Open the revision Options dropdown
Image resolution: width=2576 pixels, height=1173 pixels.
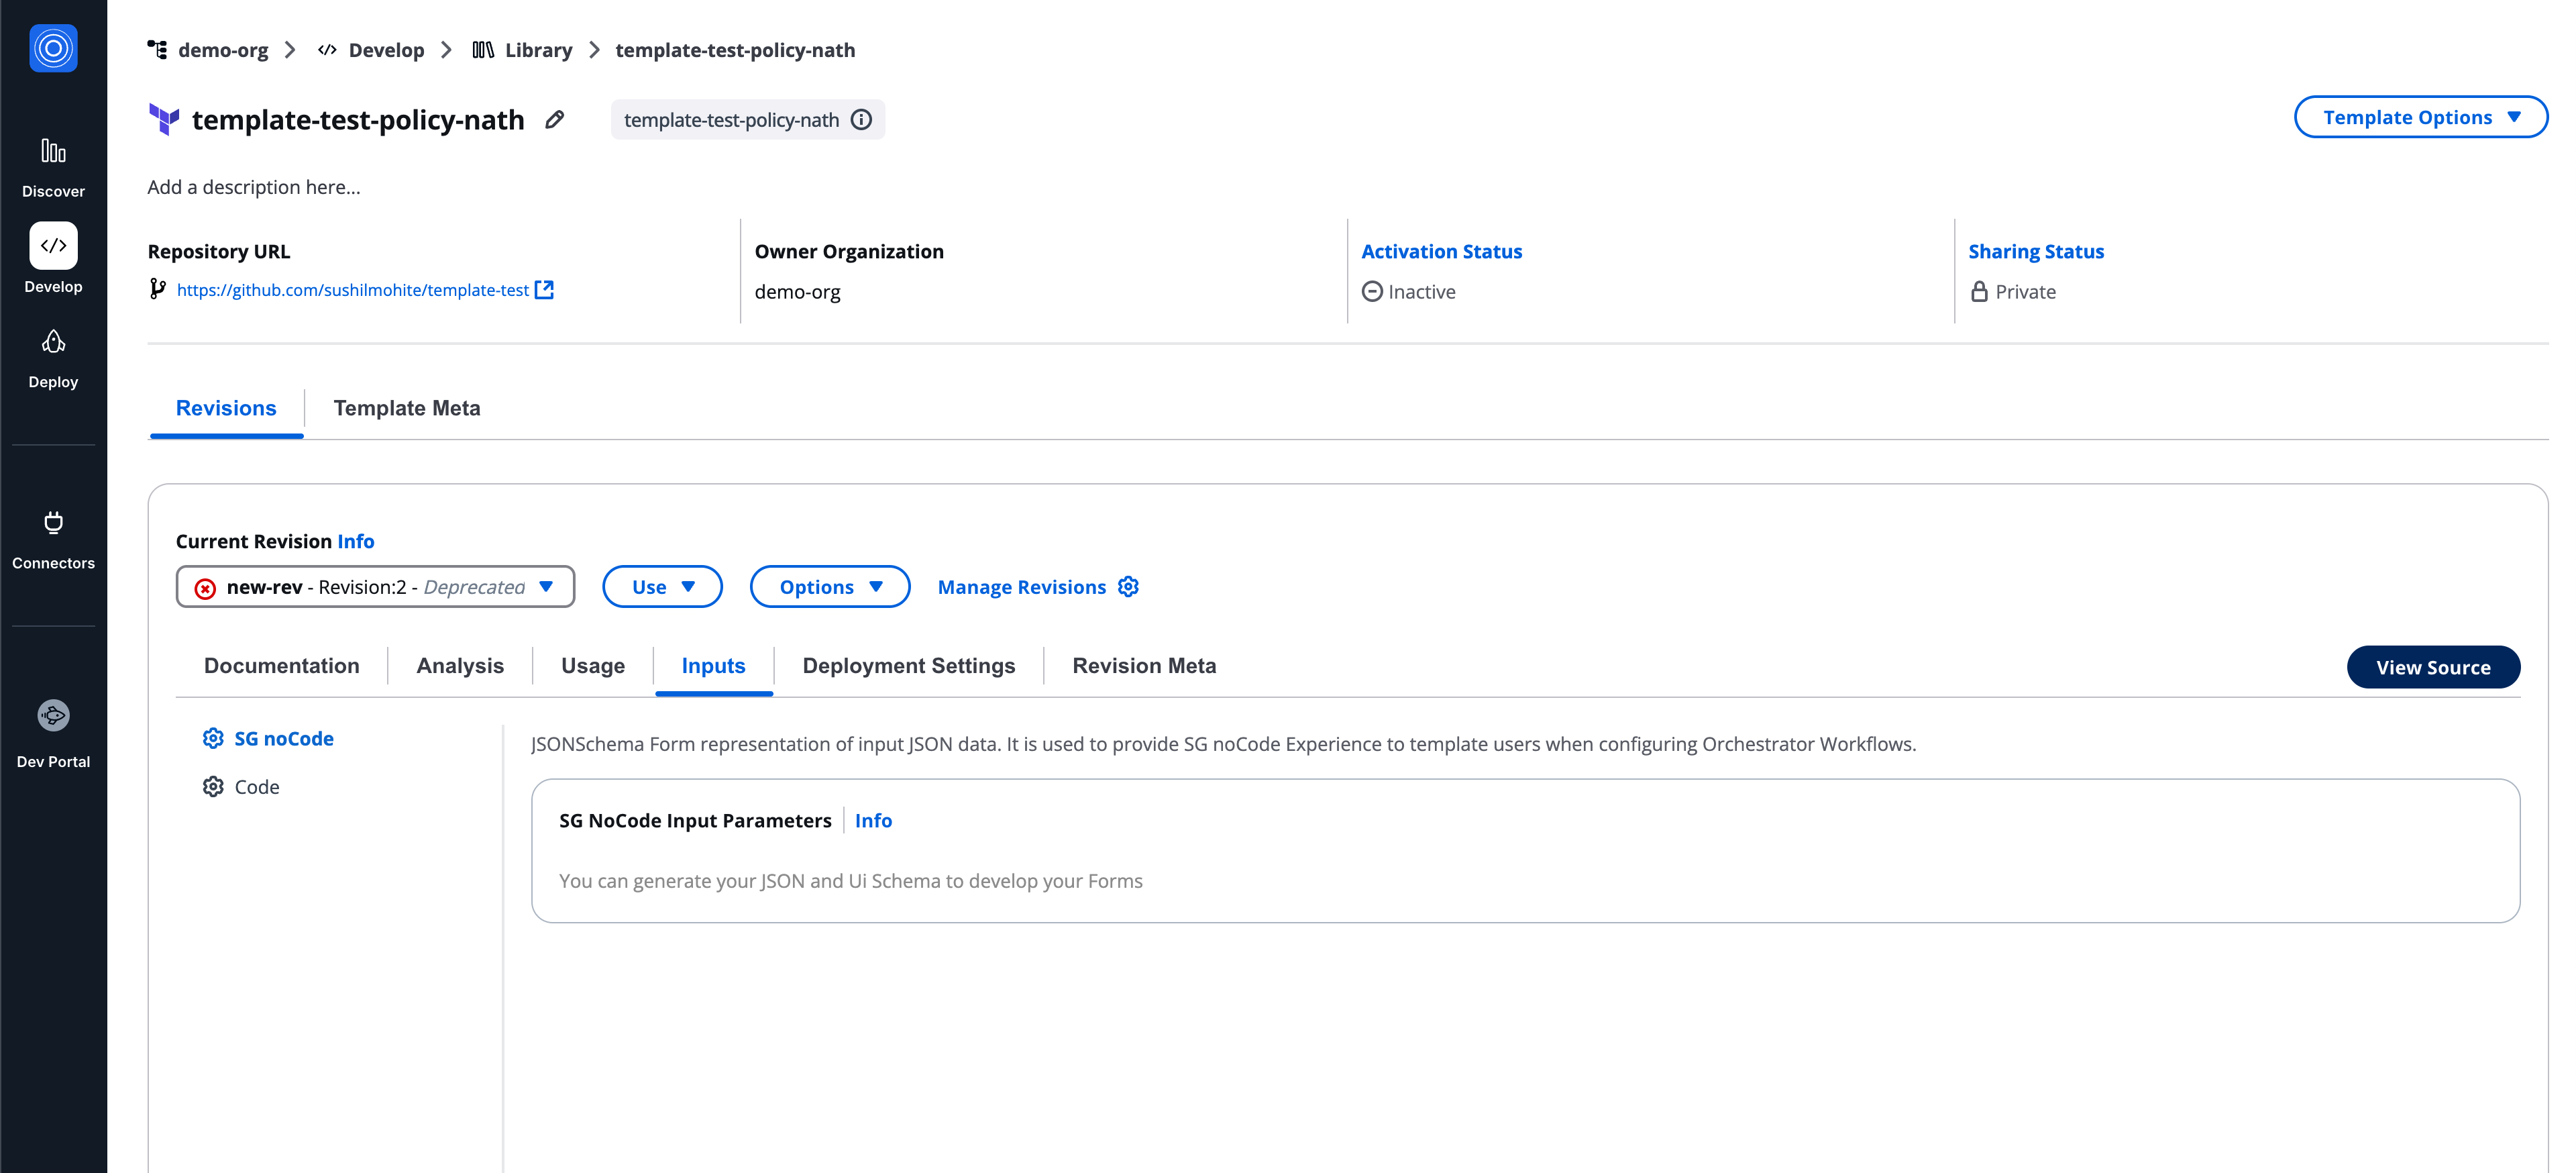(829, 587)
